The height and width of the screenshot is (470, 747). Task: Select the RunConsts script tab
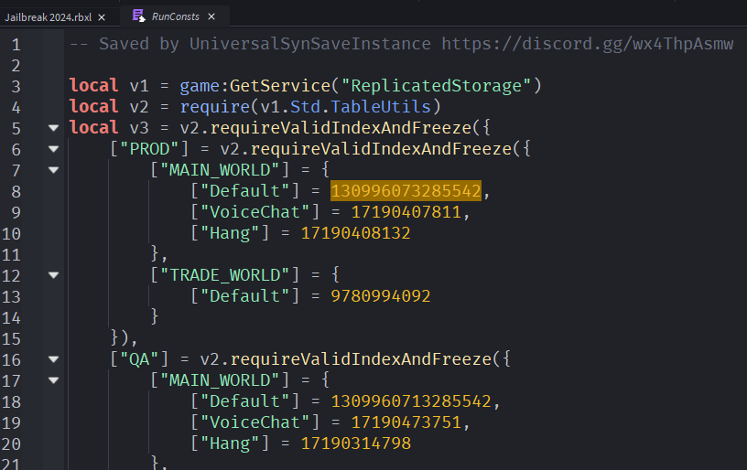(x=175, y=16)
